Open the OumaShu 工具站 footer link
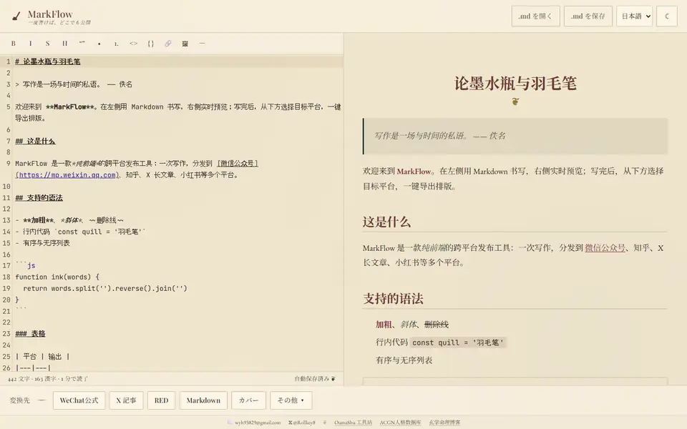The height and width of the screenshot is (429, 687). pos(353,423)
